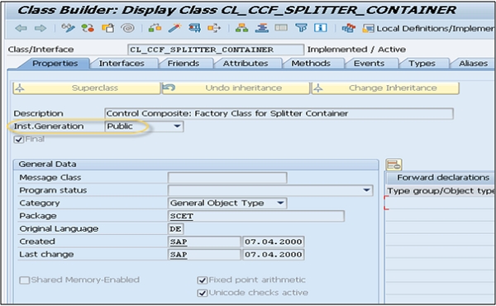The image size is (496, 306).
Task: Open the Methods tab
Action: 311,64
